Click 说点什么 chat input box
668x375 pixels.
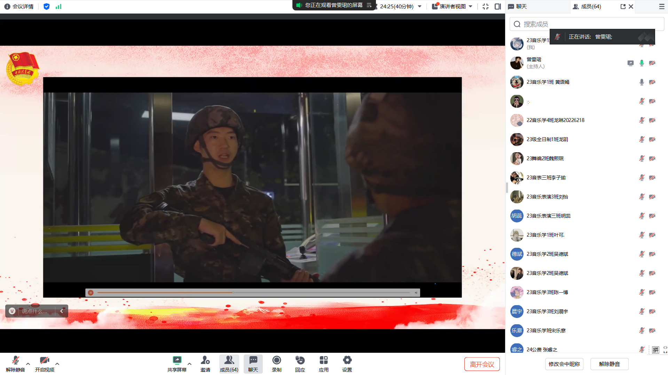[x=34, y=311]
